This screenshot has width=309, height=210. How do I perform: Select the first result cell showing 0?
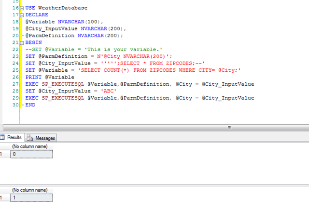(31, 154)
